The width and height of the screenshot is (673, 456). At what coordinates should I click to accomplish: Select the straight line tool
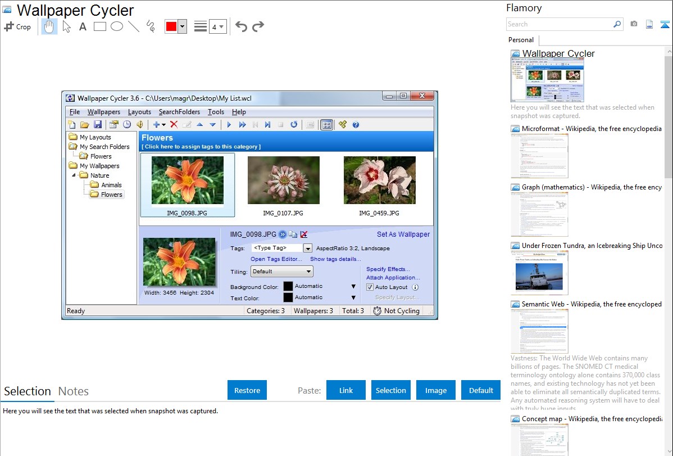[x=134, y=26]
